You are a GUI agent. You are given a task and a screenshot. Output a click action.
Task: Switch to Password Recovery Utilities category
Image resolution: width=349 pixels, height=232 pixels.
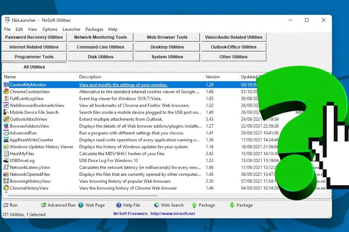34,37
